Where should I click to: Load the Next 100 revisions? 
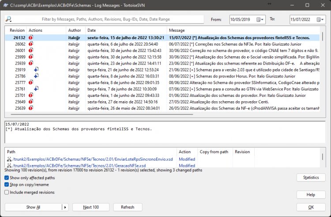(91, 207)
